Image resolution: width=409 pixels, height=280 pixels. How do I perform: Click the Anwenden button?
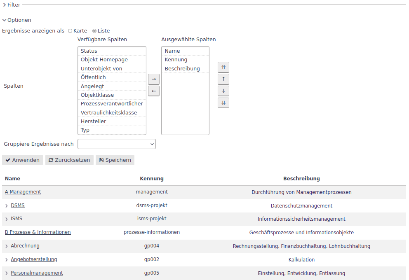tap(22, 160)
